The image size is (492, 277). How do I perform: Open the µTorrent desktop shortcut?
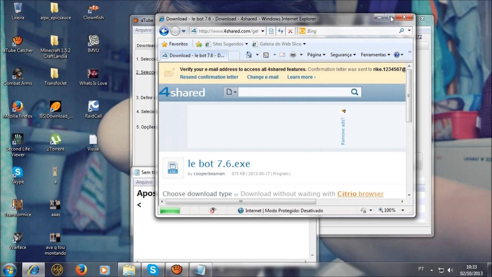click(56, 143)
